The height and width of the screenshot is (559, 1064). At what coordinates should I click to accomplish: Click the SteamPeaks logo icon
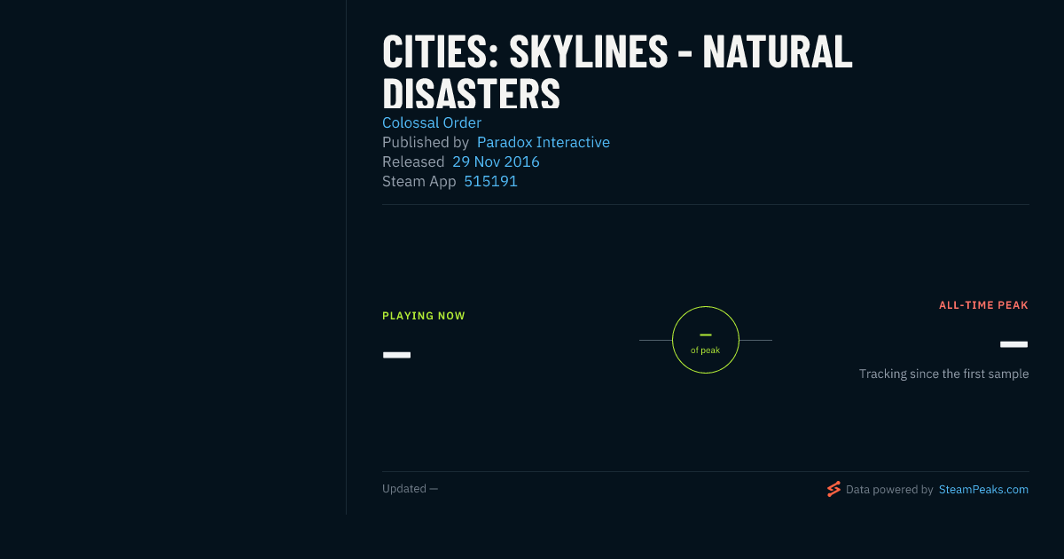[x=833, y=489]
